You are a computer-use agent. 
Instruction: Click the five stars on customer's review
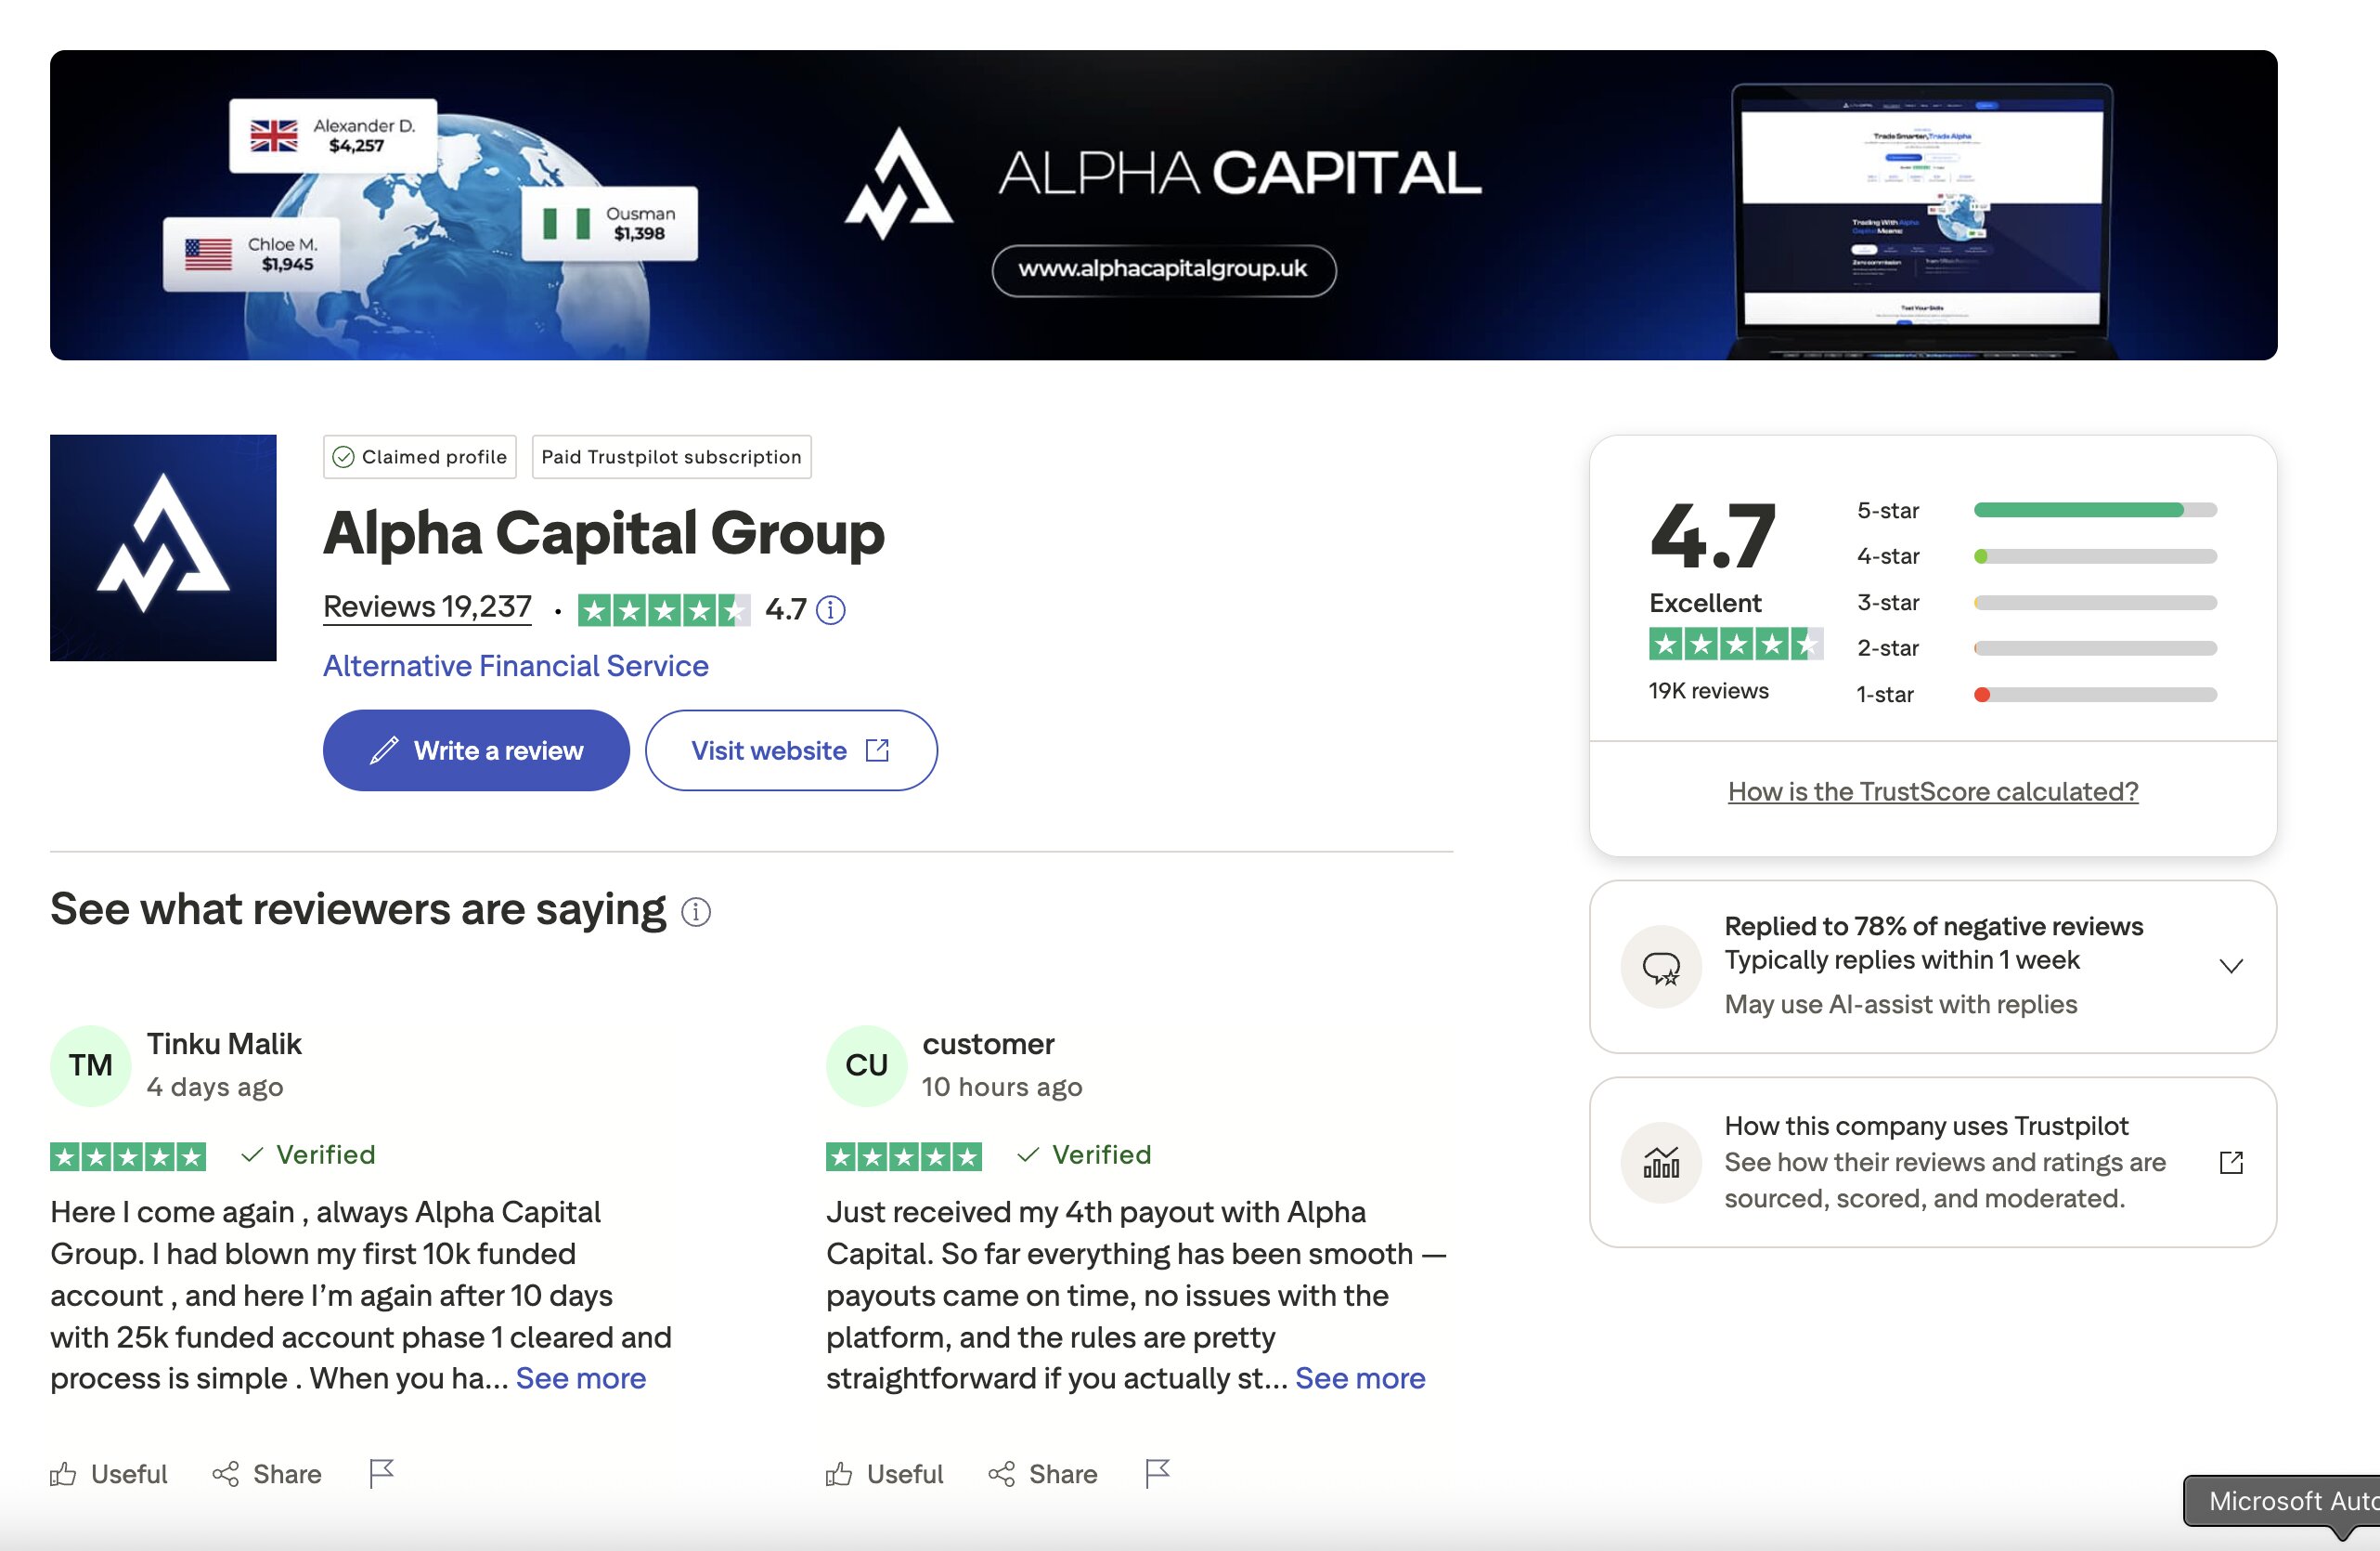(x=904, y=1156)
